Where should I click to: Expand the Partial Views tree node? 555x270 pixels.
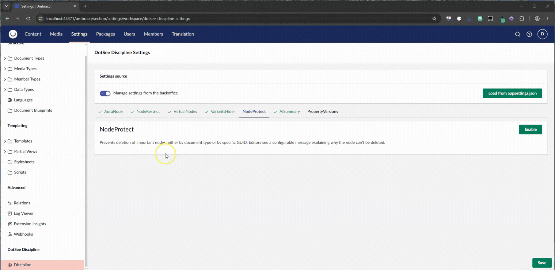[5, 151]
